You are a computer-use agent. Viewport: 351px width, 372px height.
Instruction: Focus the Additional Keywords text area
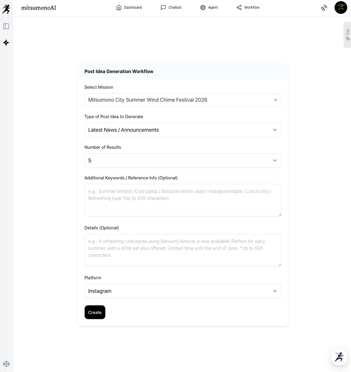click(x=183, y=200)
